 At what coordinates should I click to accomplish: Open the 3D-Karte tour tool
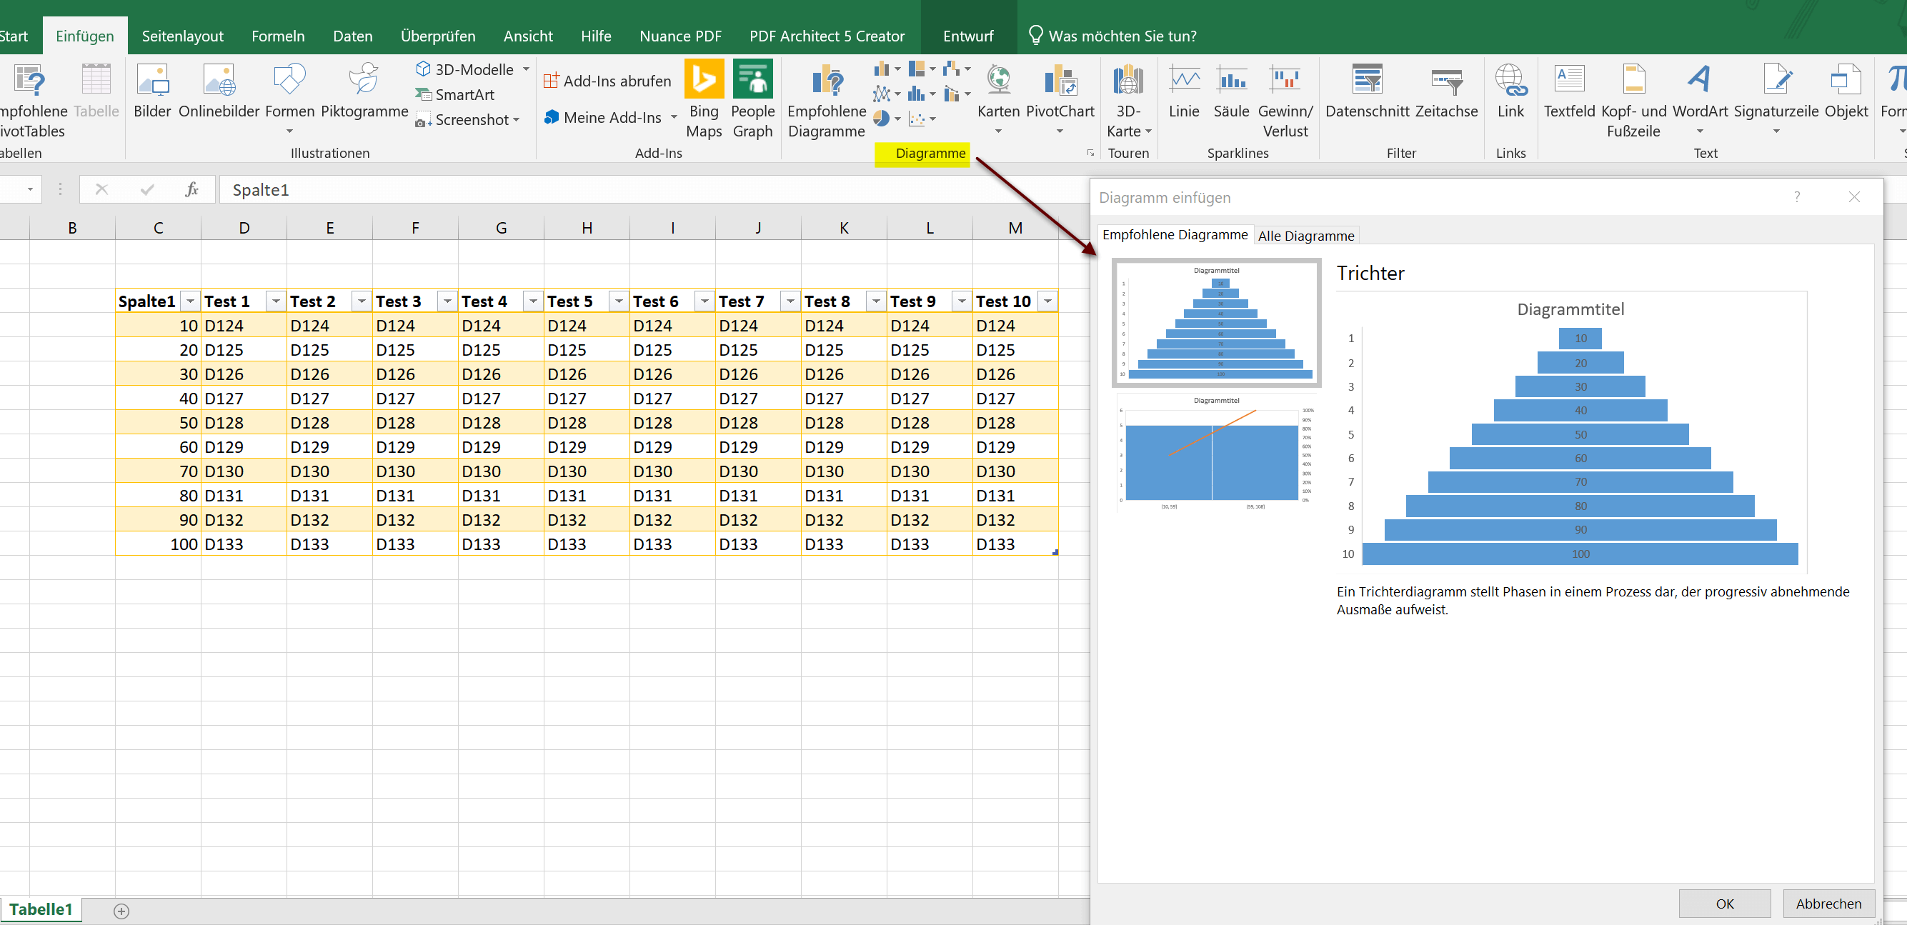[1128, 101]
